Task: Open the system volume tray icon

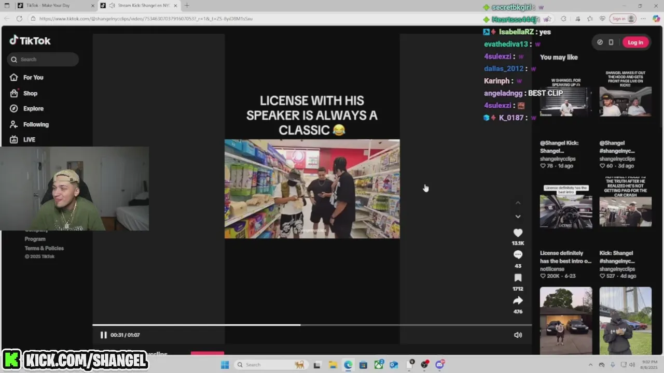Action: [x=632, y=365]
